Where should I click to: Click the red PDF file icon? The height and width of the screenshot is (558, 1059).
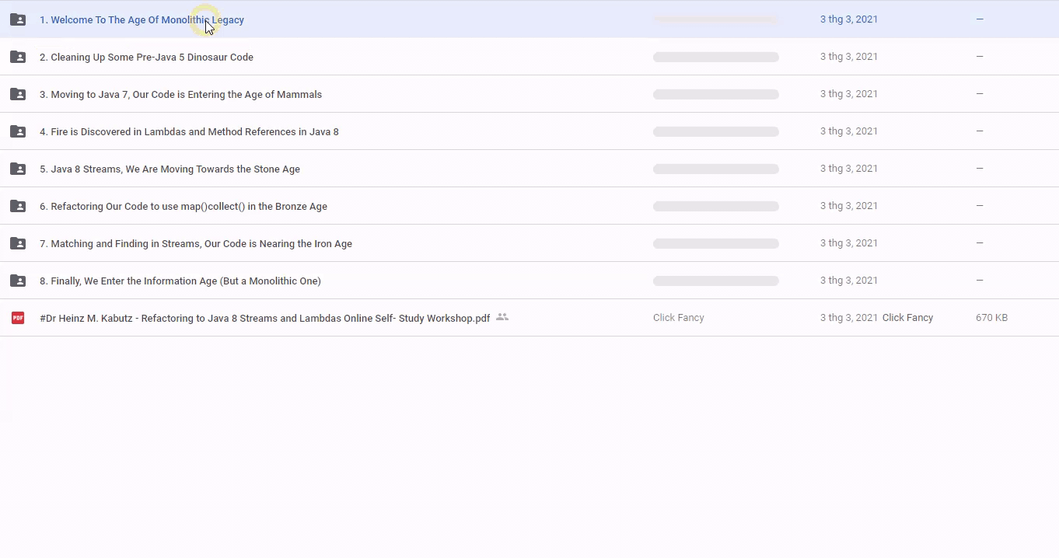point(18,318)
